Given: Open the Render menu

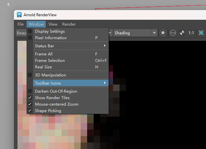Looking at the screenshot, I should point(69,24).
